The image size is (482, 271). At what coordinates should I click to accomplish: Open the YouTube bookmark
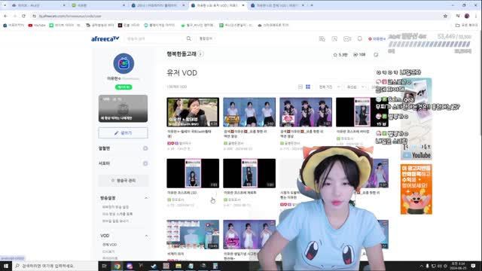pyautogui.click(x=37, y=25)
